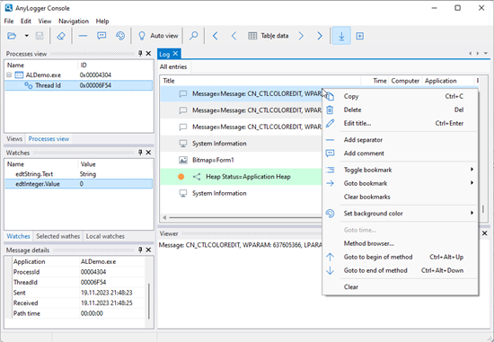Go to previous entry arrow
The height and width of the screenshot is (342, 494).
(234, 36)
